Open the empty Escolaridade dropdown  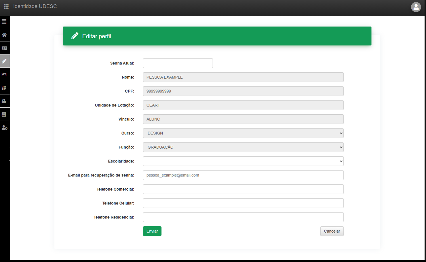(x=243, y=161)
